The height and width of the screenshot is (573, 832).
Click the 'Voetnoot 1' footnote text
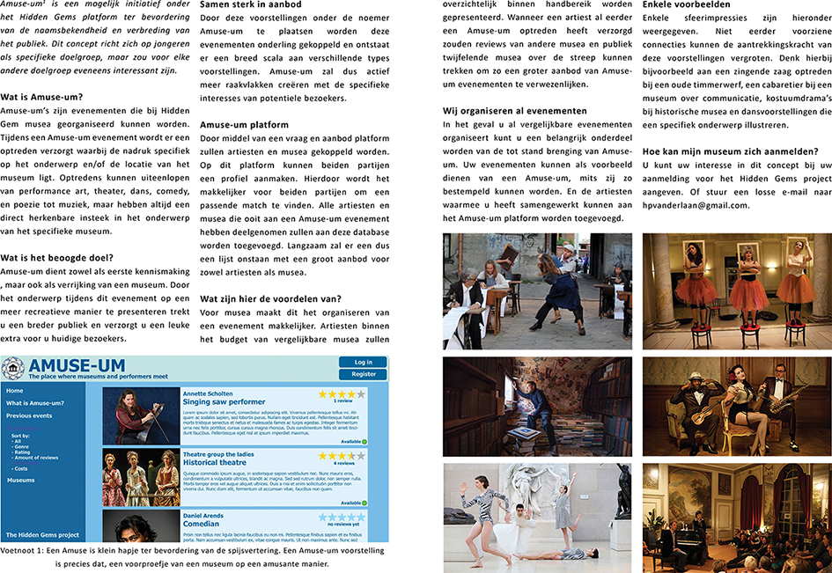tap(192, 557)
